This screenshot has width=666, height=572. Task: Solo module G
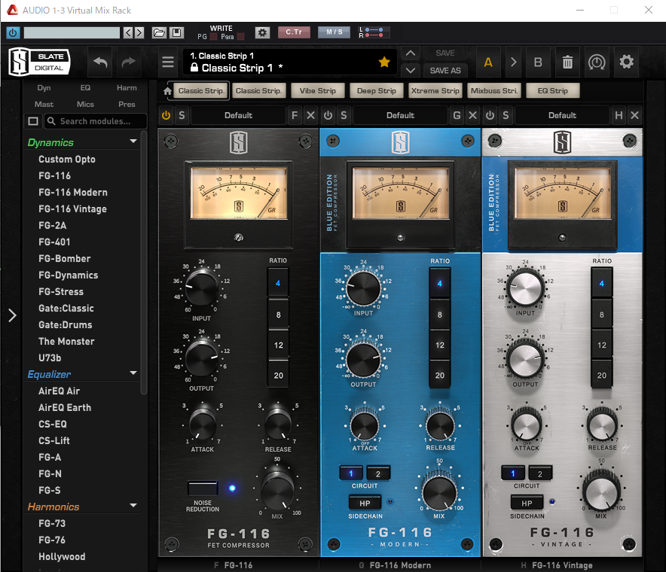[x=344, y=115]
